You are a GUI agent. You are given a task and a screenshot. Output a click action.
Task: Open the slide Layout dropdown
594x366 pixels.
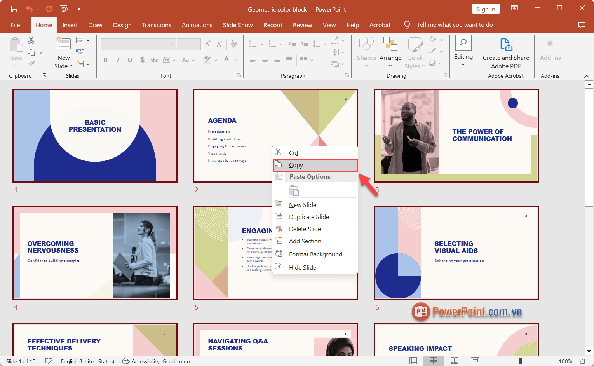point(83,40)
